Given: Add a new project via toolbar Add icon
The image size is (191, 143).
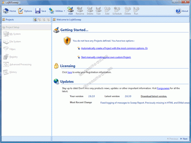Looking at the screenshot, I should 70,11.
